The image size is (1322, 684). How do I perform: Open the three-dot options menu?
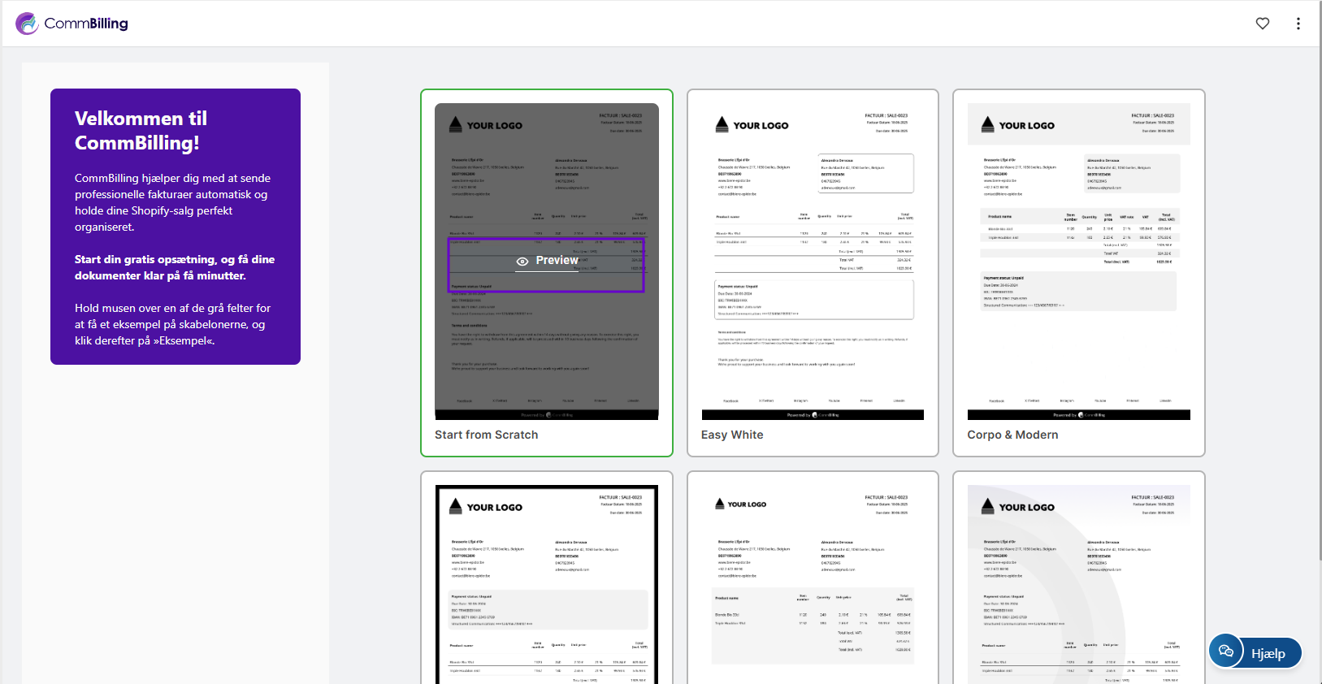pyautogui.click(x=1298, y=24)
